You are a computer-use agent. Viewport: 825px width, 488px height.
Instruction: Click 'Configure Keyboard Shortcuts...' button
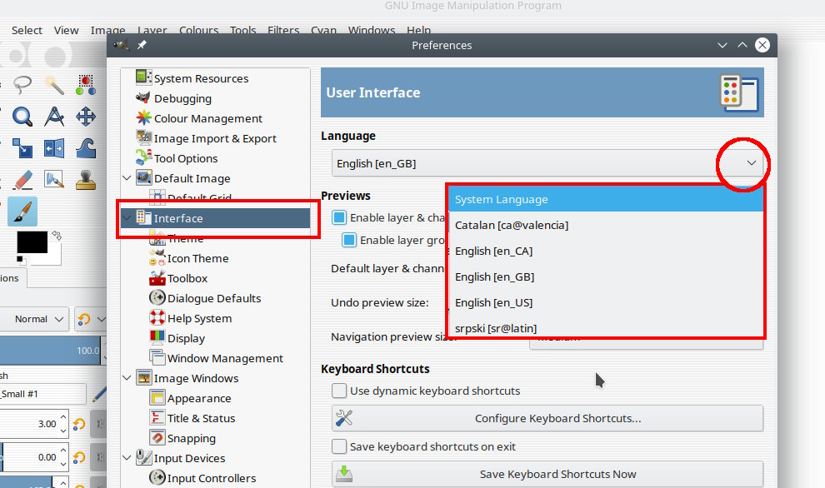click(x=547, y=418)
